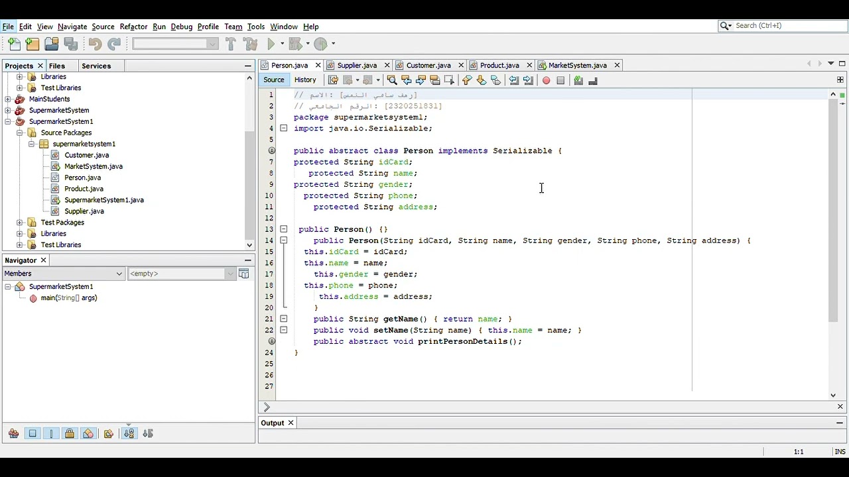Image resolution: width=849 pixels, height=477 pixels.
Task: Open Navigator filters configuration icon
Action: coord(243,274)
